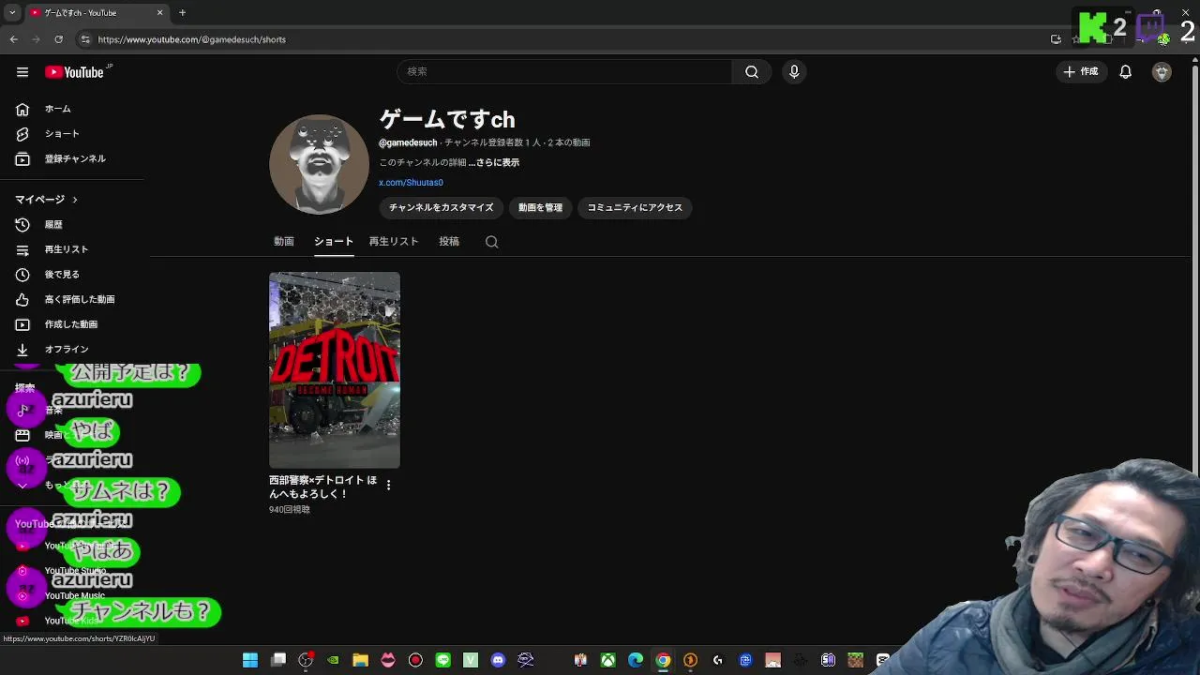Expand マイページ section chevron

pos(74,200)
